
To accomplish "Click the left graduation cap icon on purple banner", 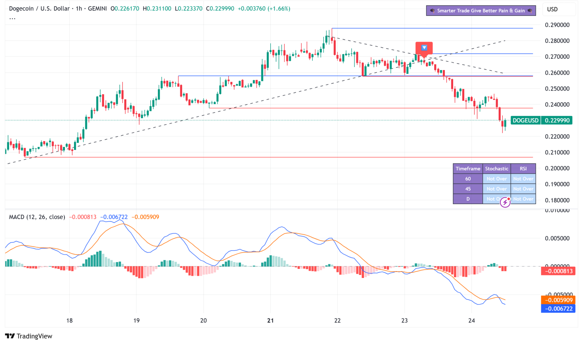I will point(433,11).
